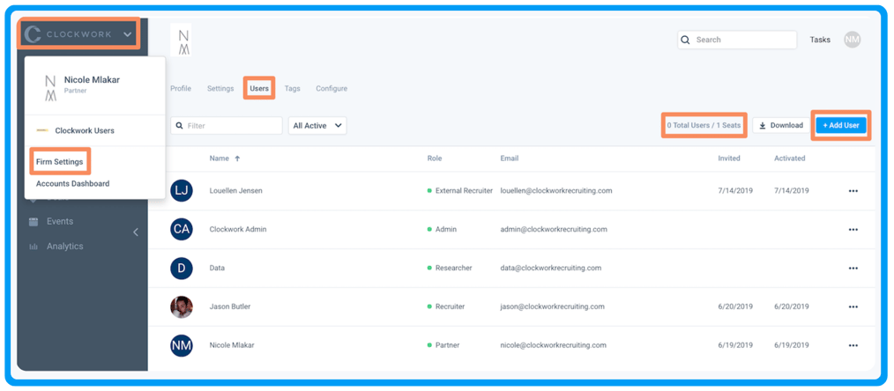Image resolution: width=894 pixels, height=391 pixels.
Task: Click the Email column header
Action: pos(509,159)
